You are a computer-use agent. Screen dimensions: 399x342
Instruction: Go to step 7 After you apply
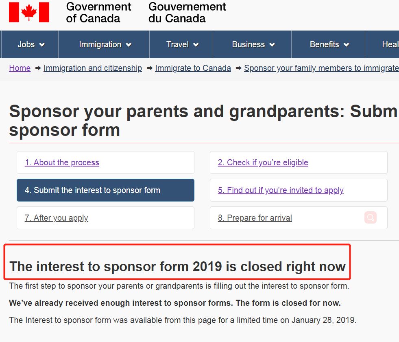pyautogui.click(x=56, y=218)
